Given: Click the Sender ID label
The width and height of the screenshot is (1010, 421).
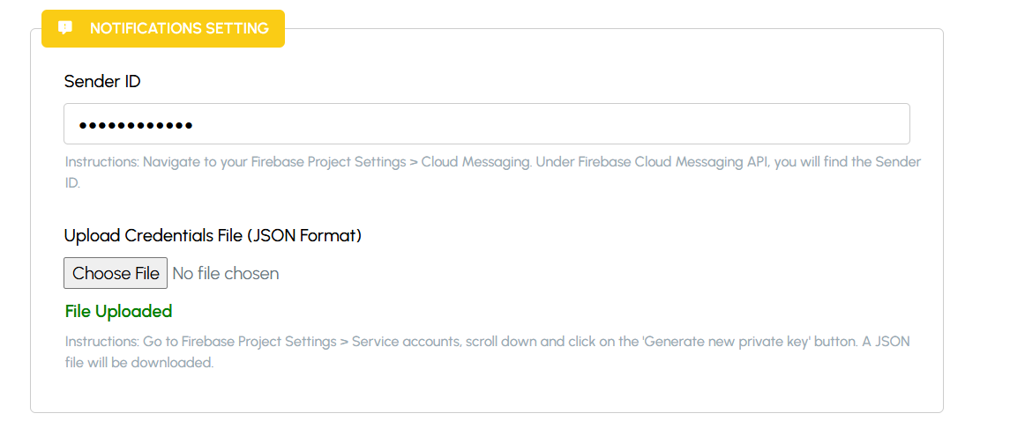Looking at the screenshot, I should 102,82.
